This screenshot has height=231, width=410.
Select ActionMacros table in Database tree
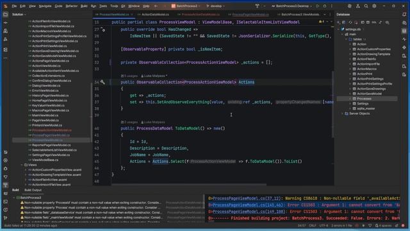(366, 69)
